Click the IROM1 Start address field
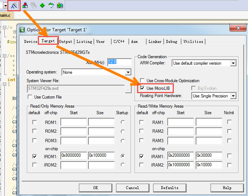248x196 pixels. pos(74,156)
